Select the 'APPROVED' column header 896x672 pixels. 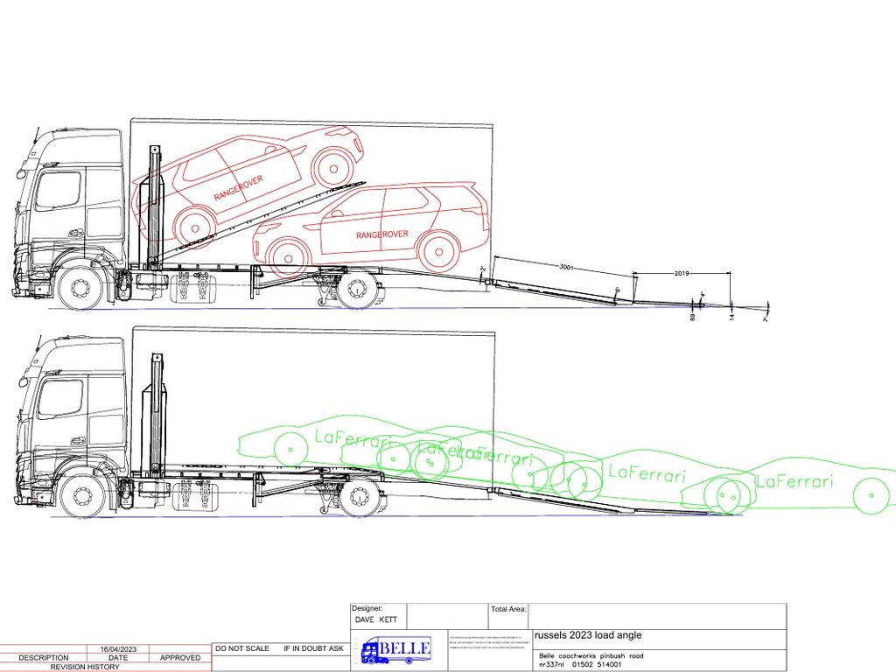[x=180, y=658]
